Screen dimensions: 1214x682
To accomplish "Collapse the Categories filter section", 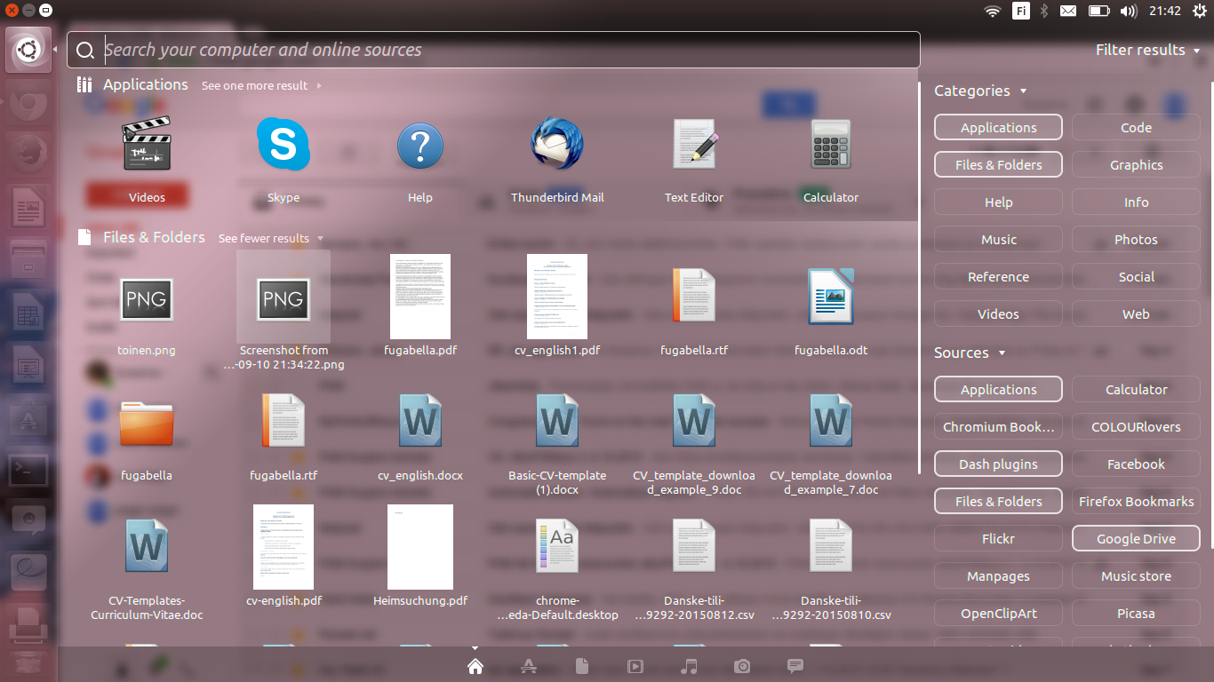I will click(x=980, y=91).
